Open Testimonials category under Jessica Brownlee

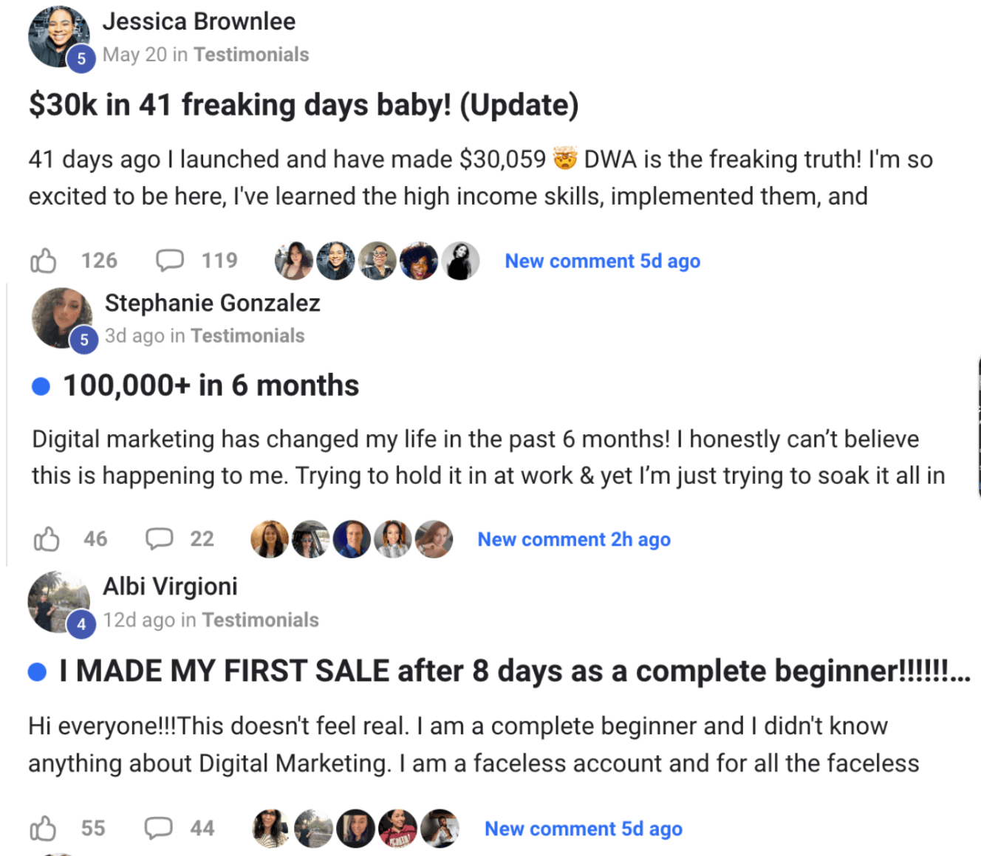(251, 55)
